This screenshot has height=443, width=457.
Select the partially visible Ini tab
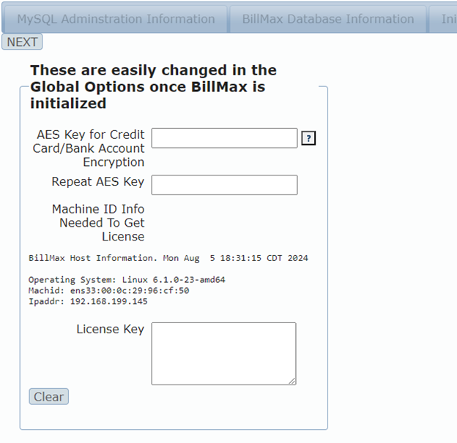click(x=443, y=19)
